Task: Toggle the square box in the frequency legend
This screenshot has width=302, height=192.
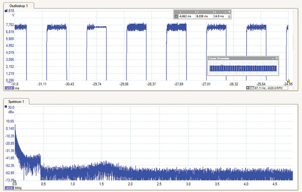Action: 248,88
